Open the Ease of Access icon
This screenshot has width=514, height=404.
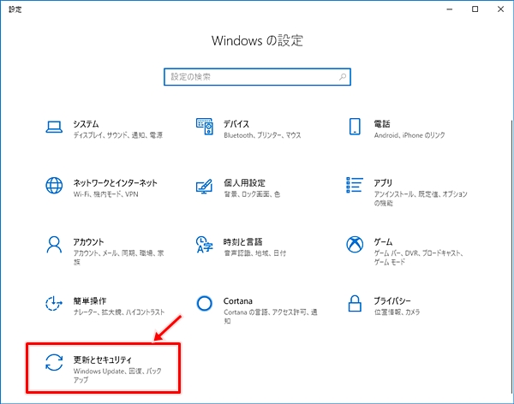point(54,305)
